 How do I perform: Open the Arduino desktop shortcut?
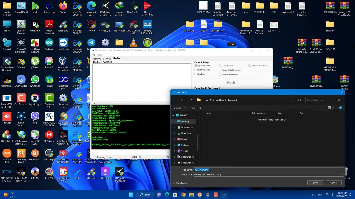click(49, 44)
